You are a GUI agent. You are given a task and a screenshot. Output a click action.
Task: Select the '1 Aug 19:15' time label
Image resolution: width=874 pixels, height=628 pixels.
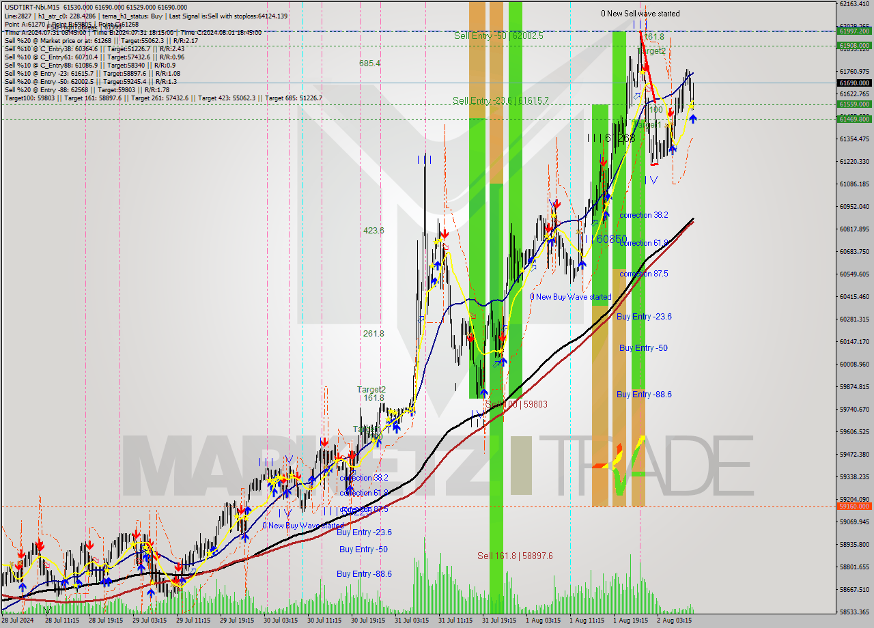pos(631,621)
